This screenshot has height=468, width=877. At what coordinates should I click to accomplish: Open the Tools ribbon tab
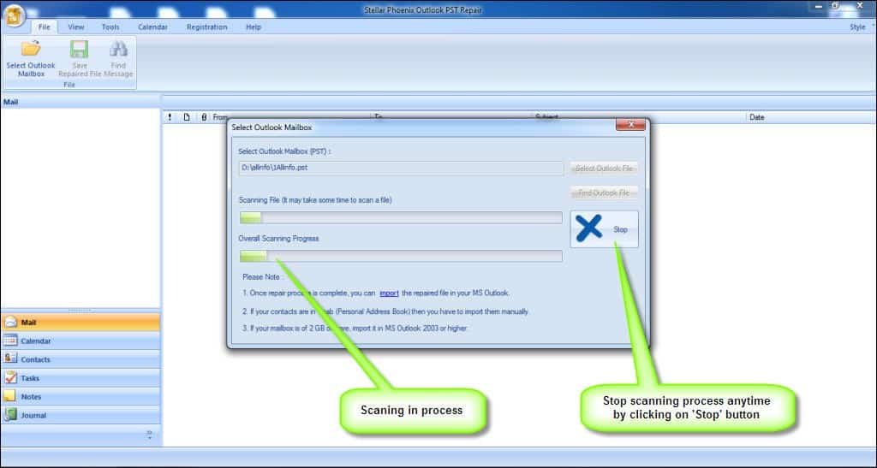(110, 27)
